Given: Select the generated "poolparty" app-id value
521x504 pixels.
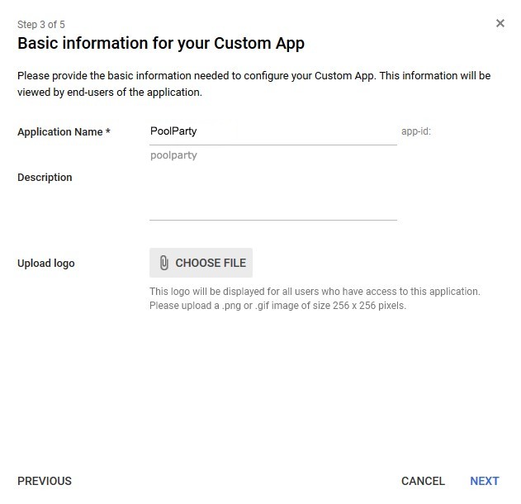Looking at the screenshot, I should click(173, 155).
